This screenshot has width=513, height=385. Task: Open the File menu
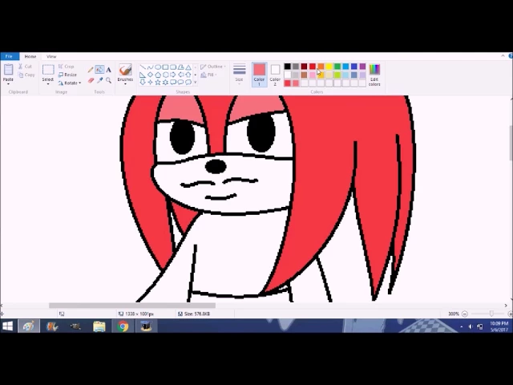(x=9, y=56)
